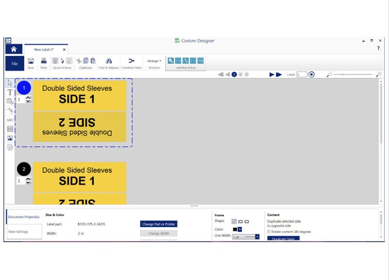The image size is (389, 280).
Task: Click the Save disk icon
Action: click(x=31, y=61)
